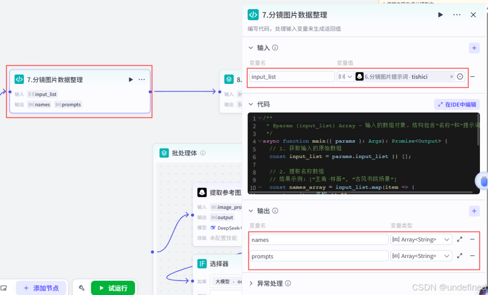488x295 pixels.
Task: Open the code in IDE via 在IDE中编辑
Action: (456, 104)
